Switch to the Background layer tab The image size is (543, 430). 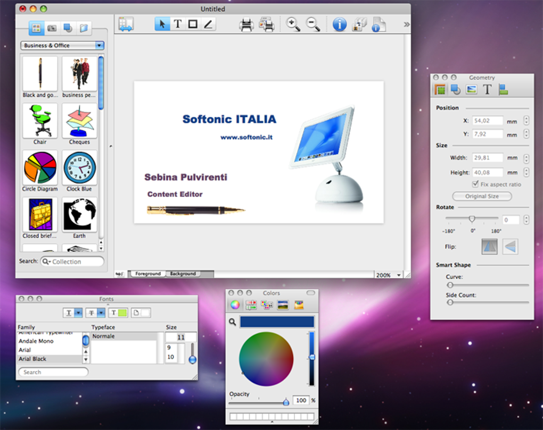pyautogui.click(x=183, y=274)
